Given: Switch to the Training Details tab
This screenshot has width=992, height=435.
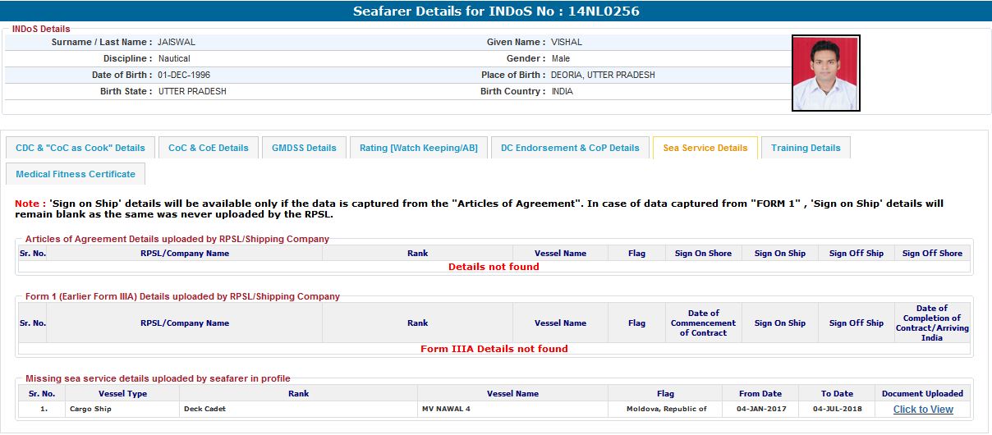Looking at the screenshot, I should [805, 148].
